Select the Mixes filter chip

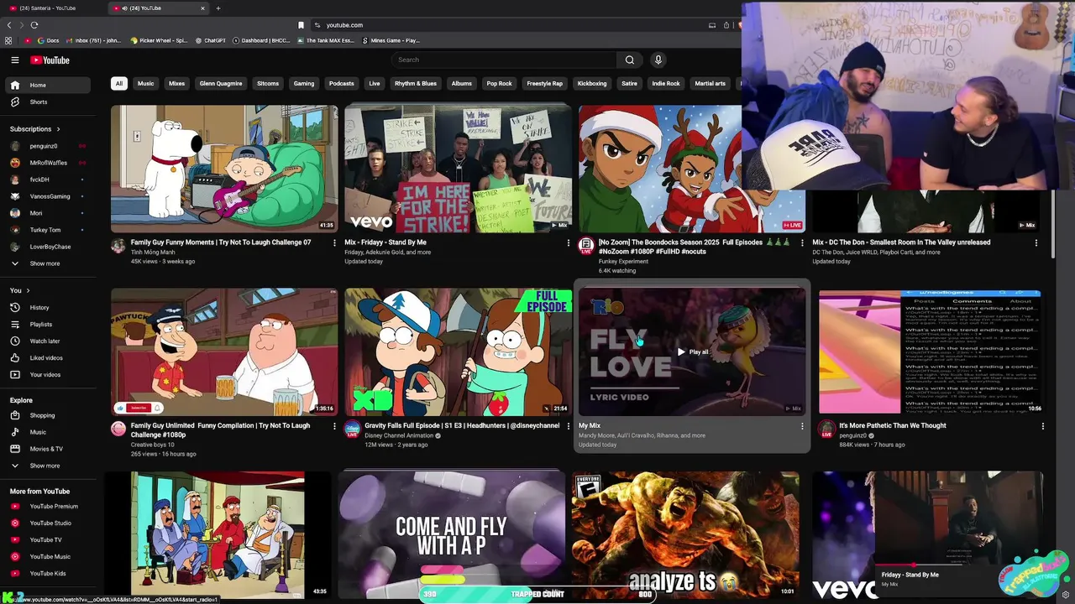(x=176, y=83)
